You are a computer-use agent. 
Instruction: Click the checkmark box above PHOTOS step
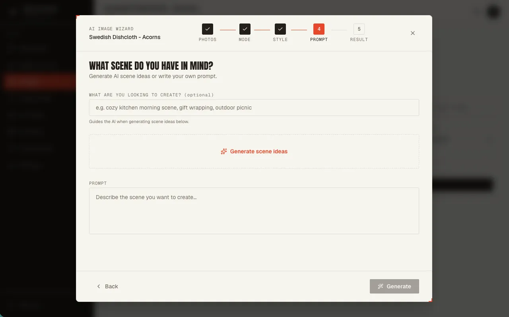[208, 29]
